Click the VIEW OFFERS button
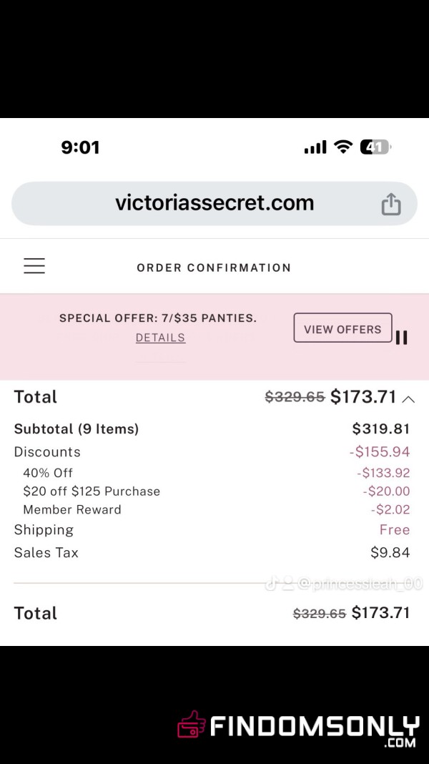429x764 pixels. (x=342, y=328)
